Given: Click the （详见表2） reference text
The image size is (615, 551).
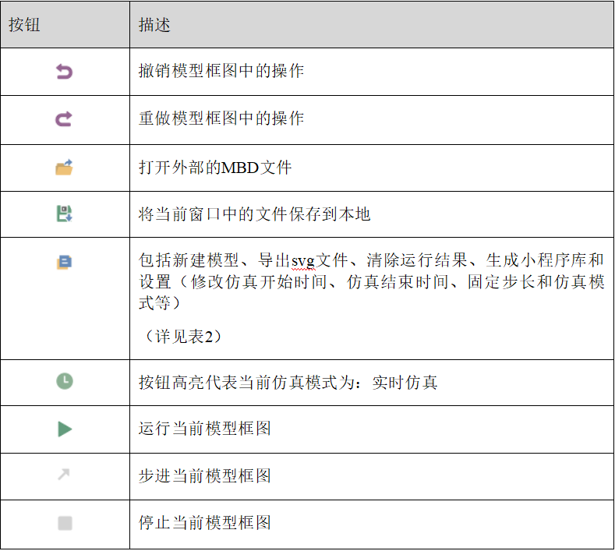Looking at the screenshot, I should click(x=182, y=337).
